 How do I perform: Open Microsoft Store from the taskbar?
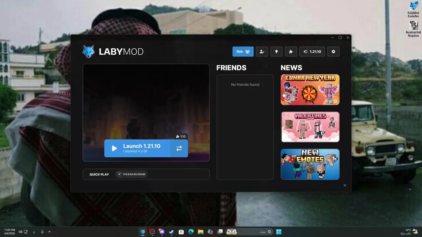[181, 232]
